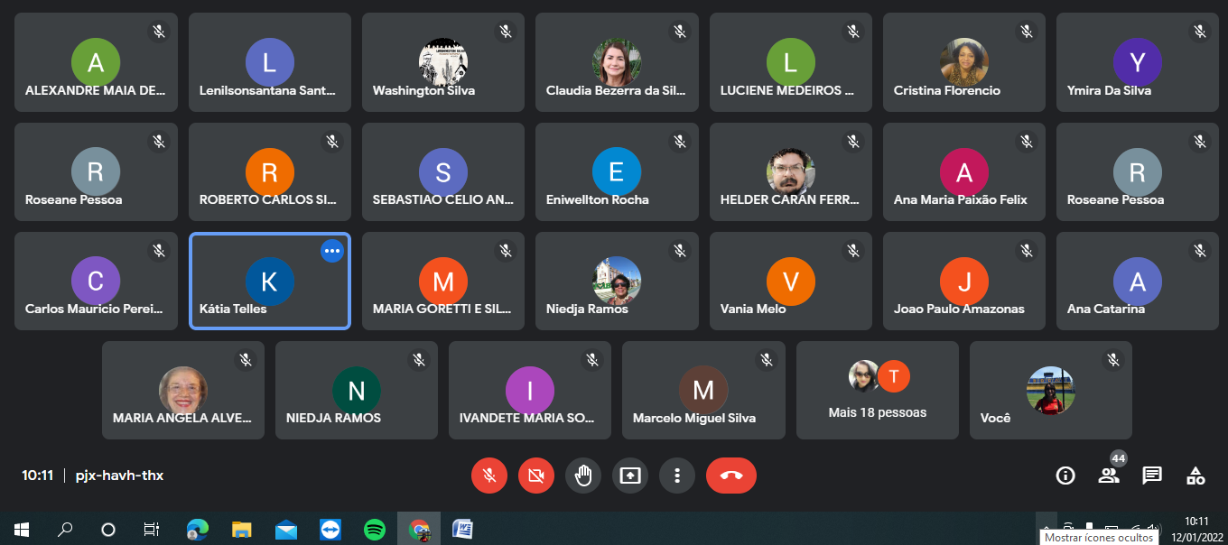The height and width of the screenshot is (545, 1228).
Task: Click muted mic icon on Cristina Florencio tile
Action: tap(1027, 32)
